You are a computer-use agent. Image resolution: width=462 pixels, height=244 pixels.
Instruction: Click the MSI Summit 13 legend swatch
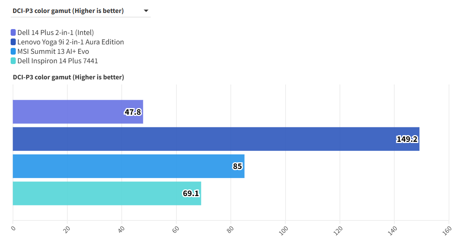coord(13,51)
